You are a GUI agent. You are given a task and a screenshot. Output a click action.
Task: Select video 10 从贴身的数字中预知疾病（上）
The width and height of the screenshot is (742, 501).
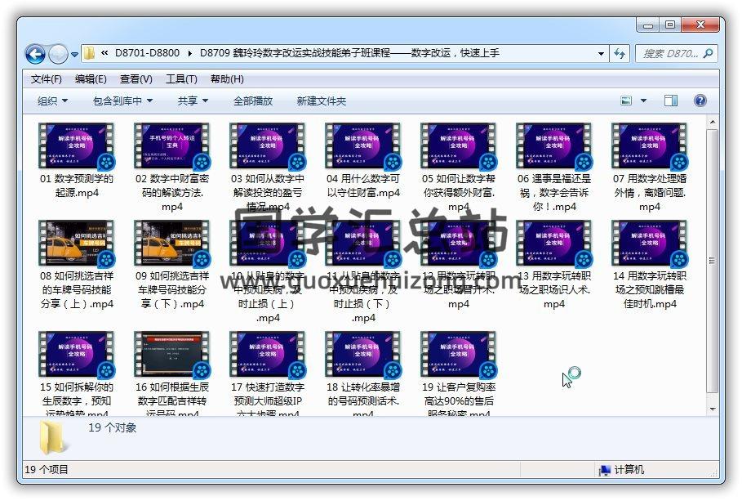click(268, 271)
